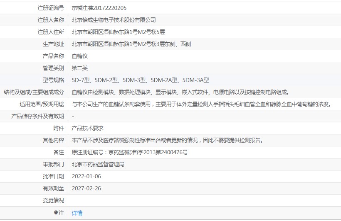Click the 有效期至 label

click(53, 189)
